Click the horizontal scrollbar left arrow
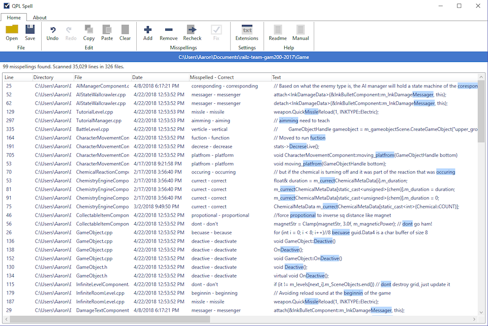This screenshot has height=326, width=488. (6, 319)
